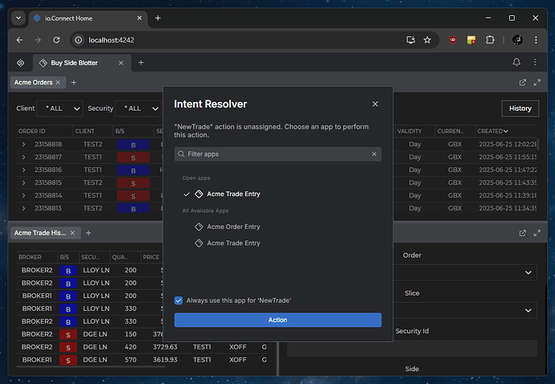Image resolution: width=555 pixels, height=384 pixels.
Task: Bookmark page with the star icon
Action: (x=427, y=39)
